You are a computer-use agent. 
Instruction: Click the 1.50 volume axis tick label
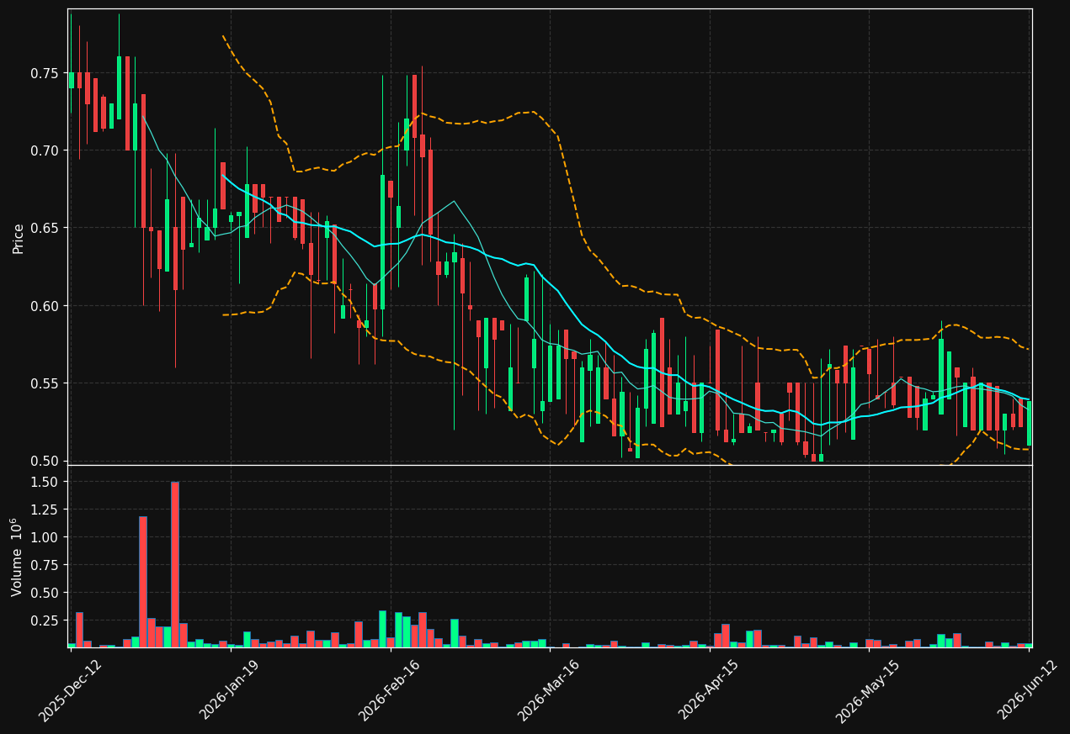point(46,482)
